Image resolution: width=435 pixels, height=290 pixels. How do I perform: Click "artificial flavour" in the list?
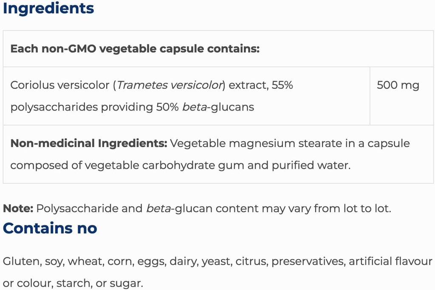pos(390,261)
